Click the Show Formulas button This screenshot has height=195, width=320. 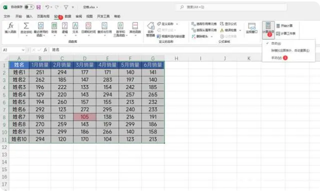click(x=228, y=24)
